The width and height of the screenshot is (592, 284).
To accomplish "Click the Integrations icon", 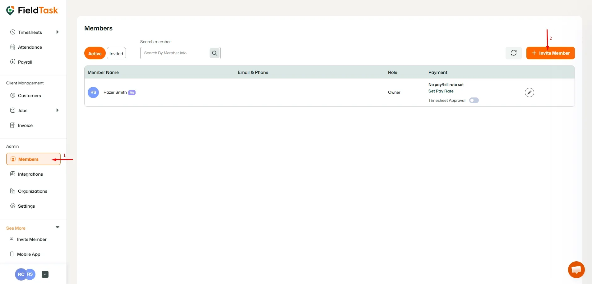I will coord(12,174).
